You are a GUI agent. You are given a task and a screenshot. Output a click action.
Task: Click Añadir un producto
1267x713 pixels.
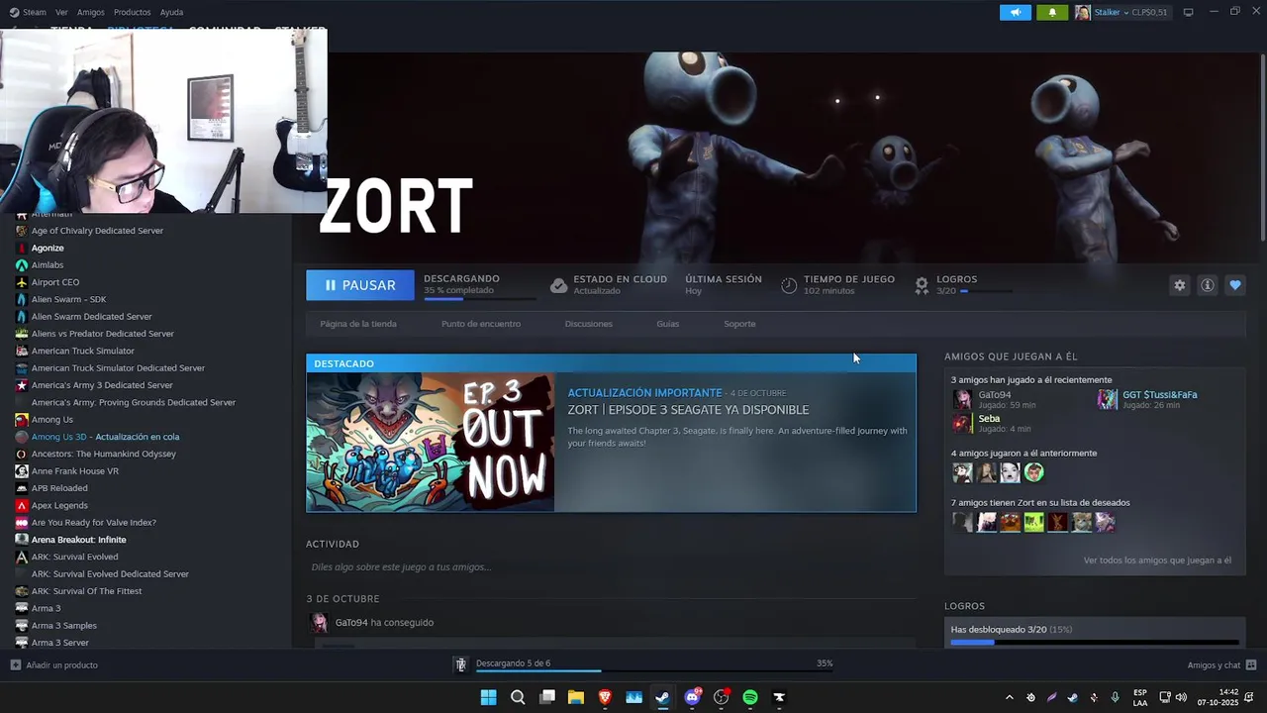(x=54, y=665)
